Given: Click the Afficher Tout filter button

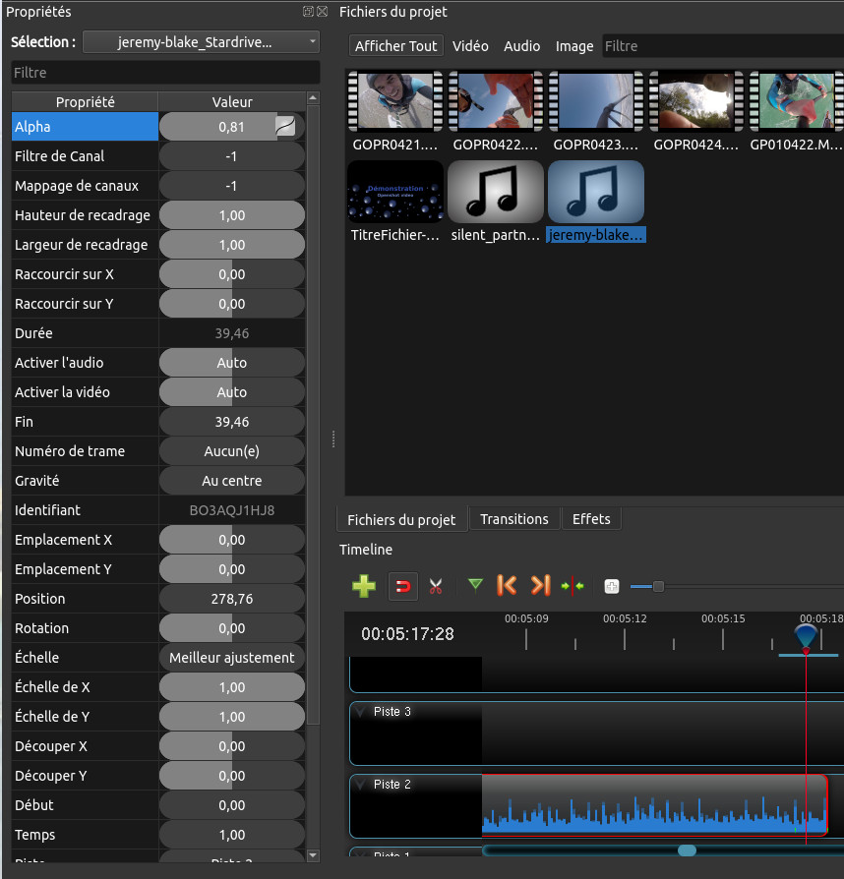Looking at the screenshot, I should point(396,46).
